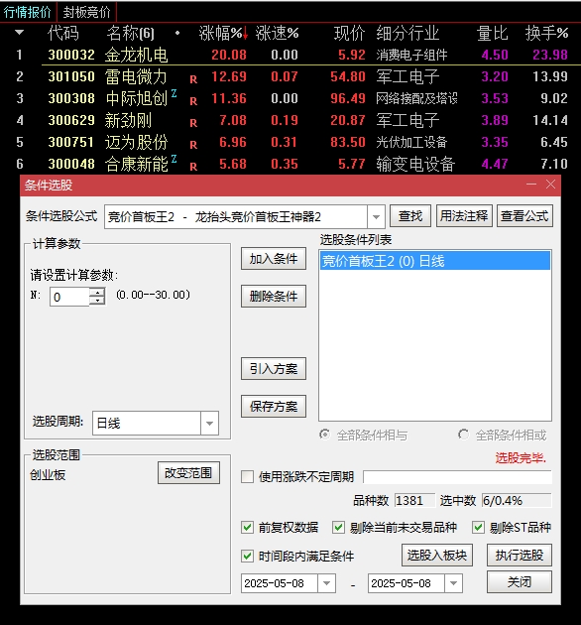Enable 使用涨跌不定周期 checkbox
Viewport: 581px width, 625px height.
(x=247, y=477)
